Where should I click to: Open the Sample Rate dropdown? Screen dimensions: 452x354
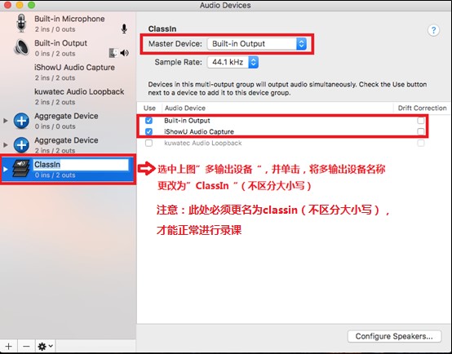233,62
